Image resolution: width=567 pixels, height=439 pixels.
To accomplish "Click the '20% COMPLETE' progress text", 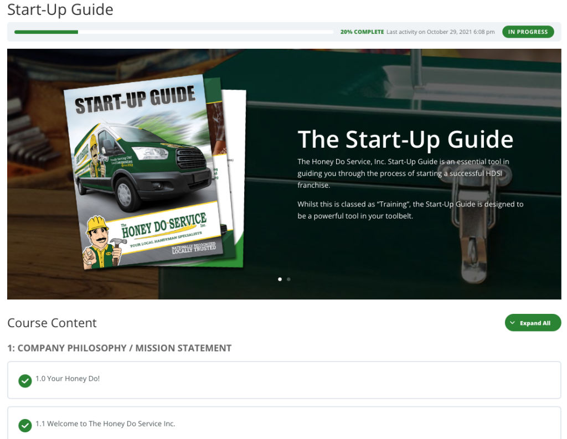I will tap(362, 32).
